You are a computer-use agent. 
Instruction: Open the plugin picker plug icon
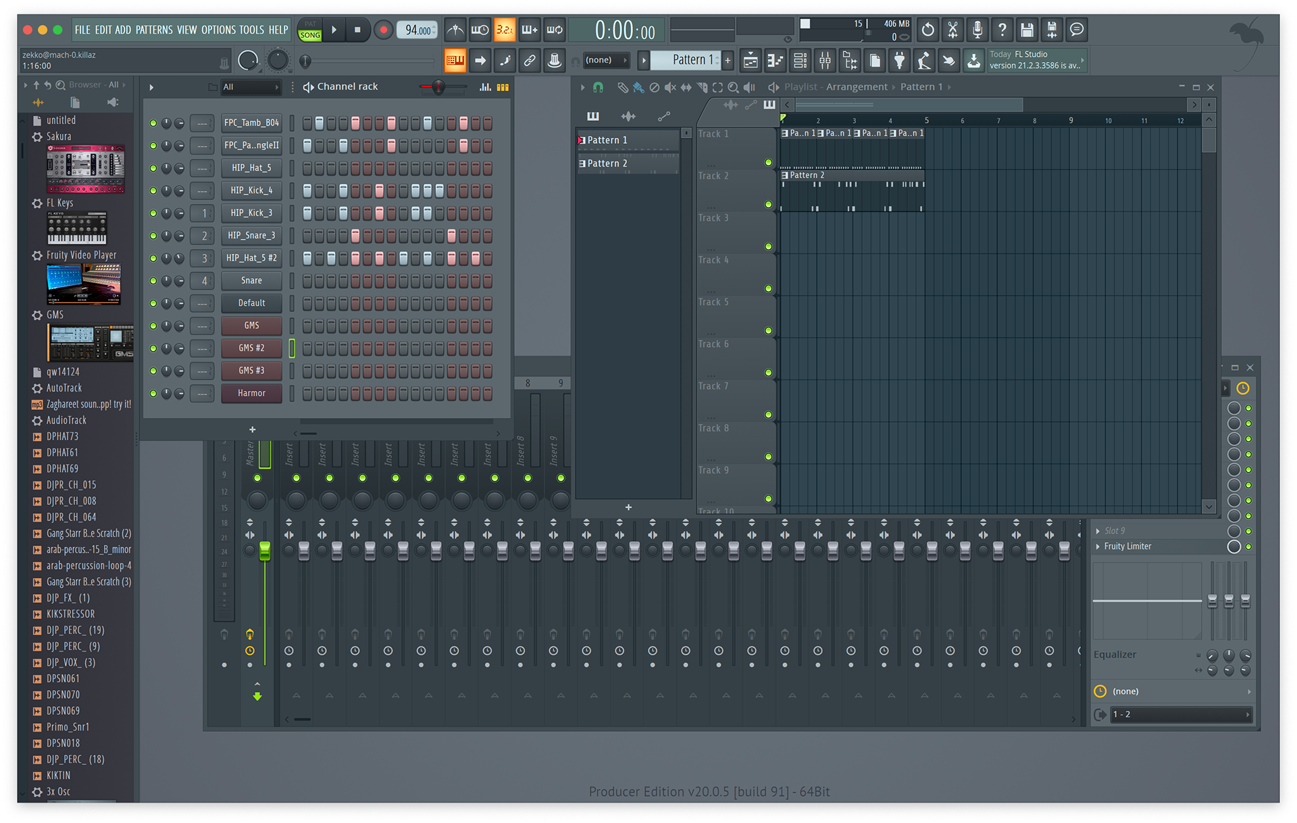click(900, 61)
